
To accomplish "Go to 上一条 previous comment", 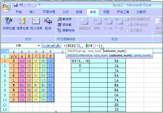I will 108,24.
